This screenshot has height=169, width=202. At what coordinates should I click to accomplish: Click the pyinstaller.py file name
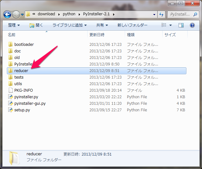26,97
